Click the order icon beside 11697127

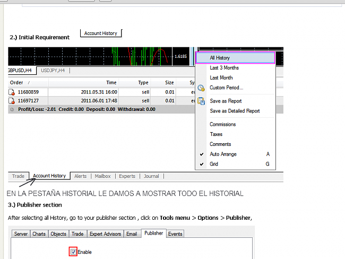pyautogui.click(x=12, y=101)
